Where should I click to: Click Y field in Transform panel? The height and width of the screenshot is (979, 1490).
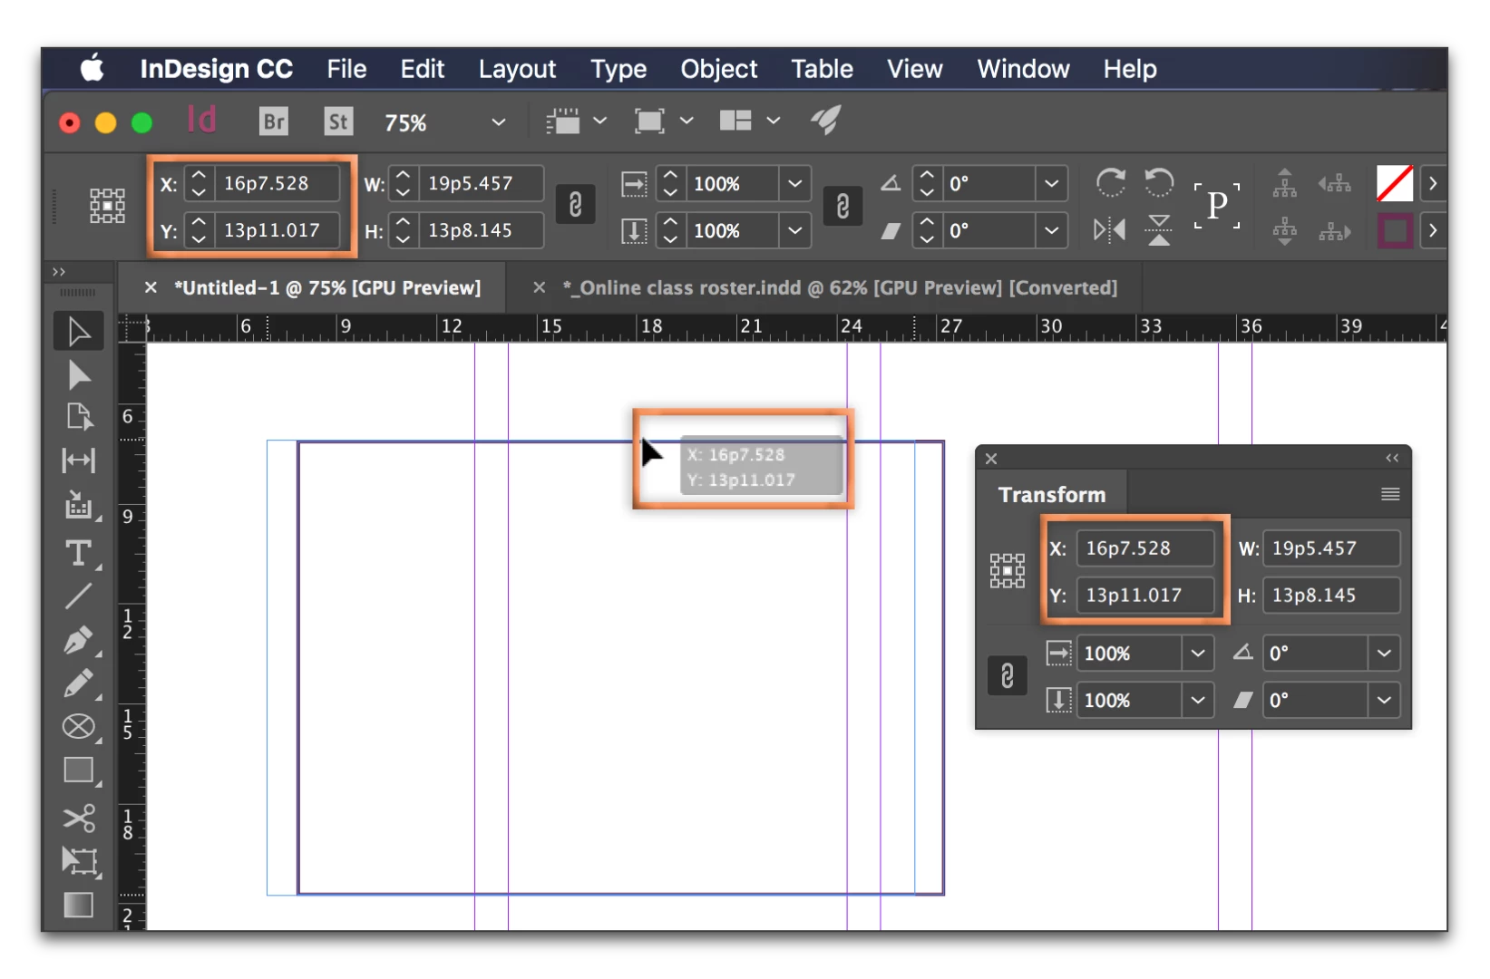pyautogui.click(x=1145, y=596)
